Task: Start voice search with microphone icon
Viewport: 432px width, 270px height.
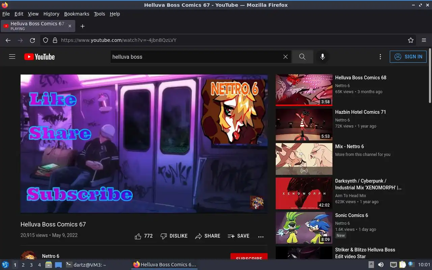Action: coord(323,57)
